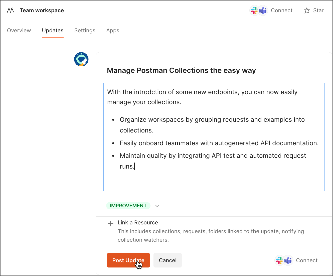The height and width of the screenshot is (276, 333).
Task: Click Connect in the top right corner
Action: click(x=282, y=10)
